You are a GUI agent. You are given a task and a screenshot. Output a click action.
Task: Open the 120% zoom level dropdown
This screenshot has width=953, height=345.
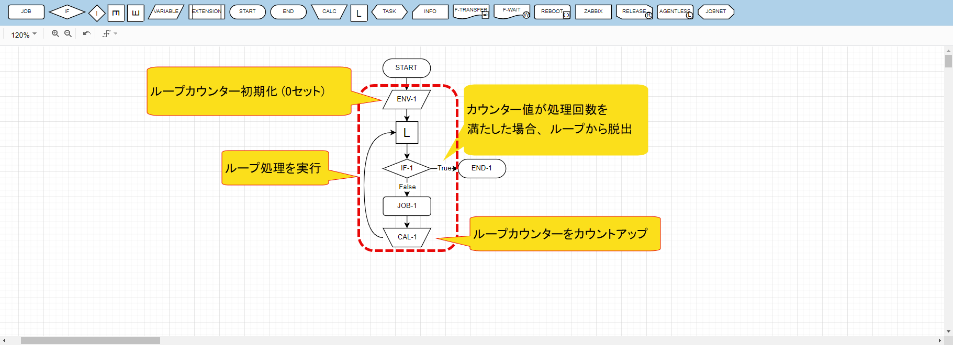click(24, 34)
